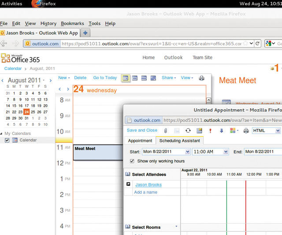This screenshot has height=235, width=282.
Task: Click Go to Today
Action: pos(105,78)
